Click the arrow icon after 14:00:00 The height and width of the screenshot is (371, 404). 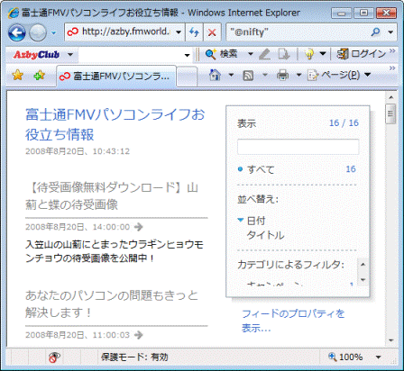click(139, 227)
